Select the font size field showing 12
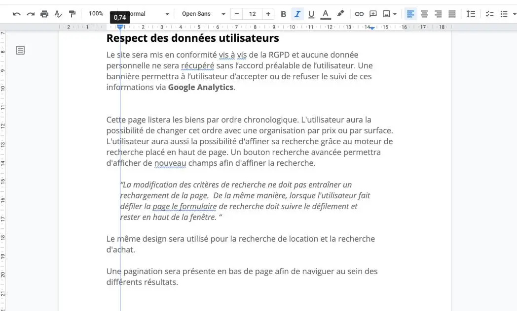 (252, 14)
